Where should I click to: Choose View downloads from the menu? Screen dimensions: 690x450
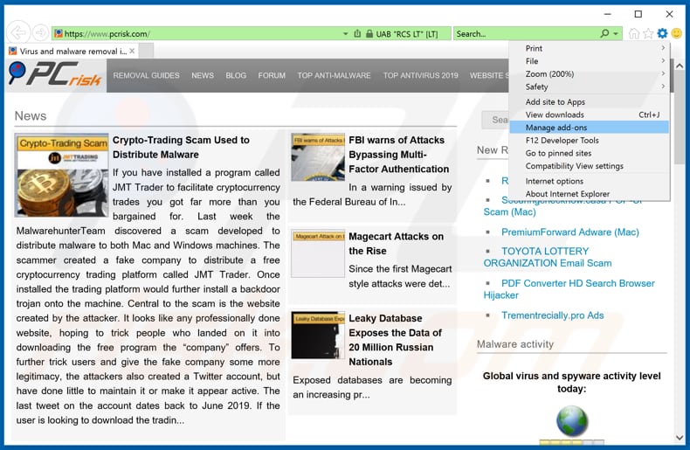tap(590, 114)
